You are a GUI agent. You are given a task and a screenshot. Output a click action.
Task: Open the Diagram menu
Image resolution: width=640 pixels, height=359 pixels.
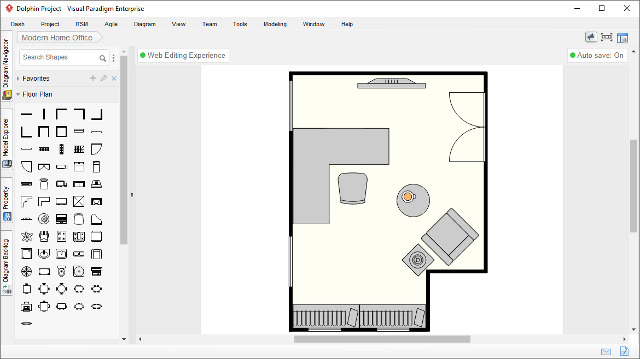pyautogui.click(x=145, y=24)
